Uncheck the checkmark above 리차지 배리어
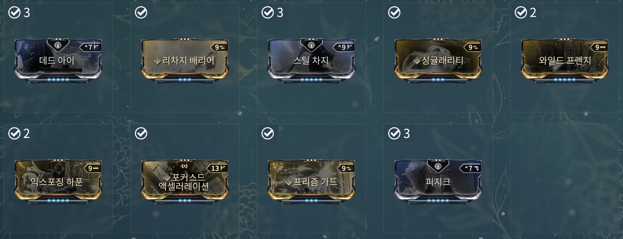This screenshot has height=239, width=623. (141, 13)
